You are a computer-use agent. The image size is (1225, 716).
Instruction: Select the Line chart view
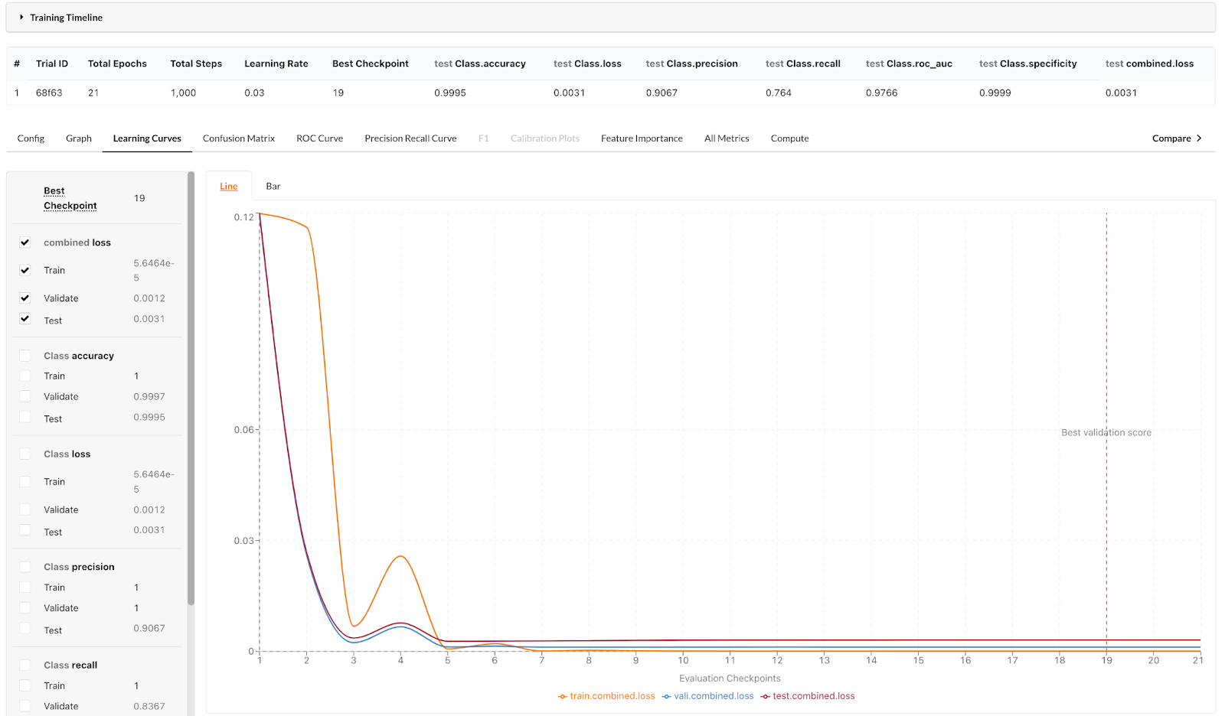[229, 187]
